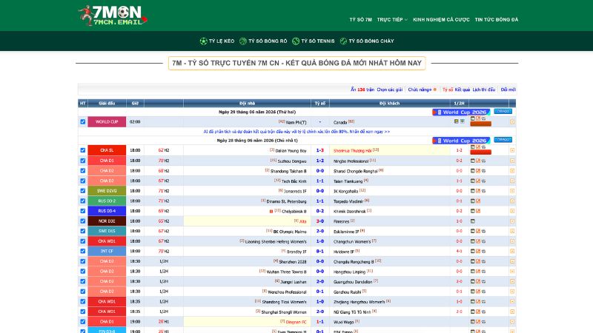Viewport: 593px width, 333px height.
Task: Click the Ẩn 136 trận link
Action: point(362,90)
